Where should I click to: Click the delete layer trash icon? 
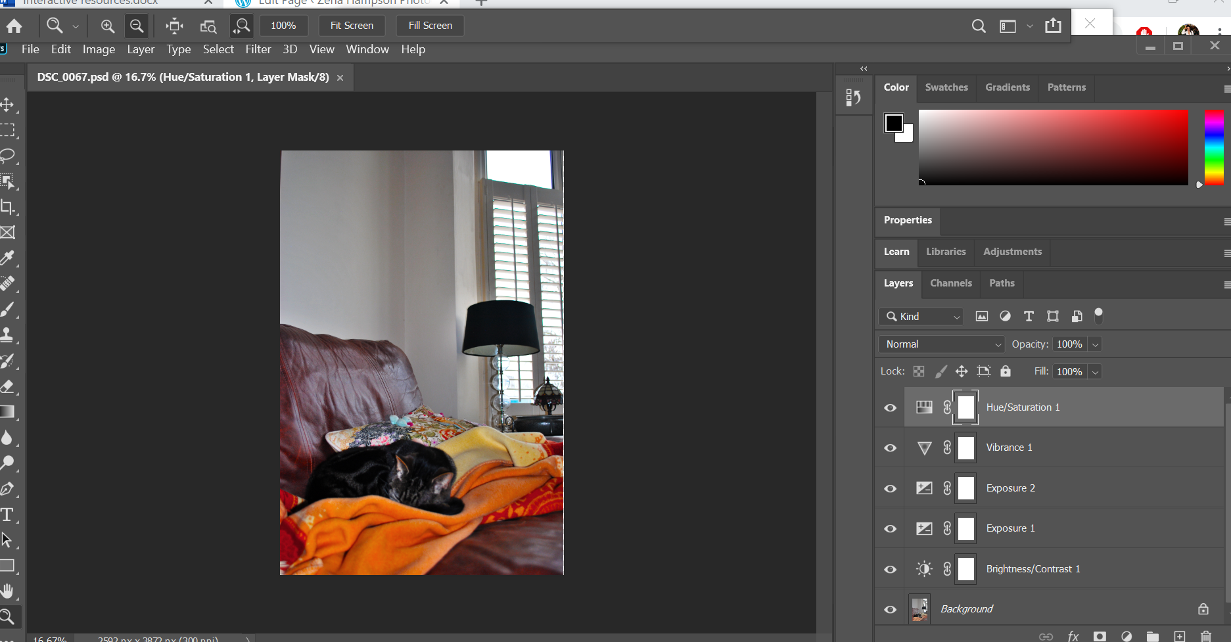[1205, 636]
